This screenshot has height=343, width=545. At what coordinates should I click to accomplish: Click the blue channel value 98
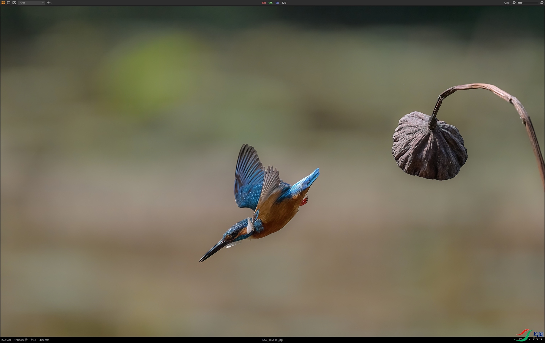[277, 3]
